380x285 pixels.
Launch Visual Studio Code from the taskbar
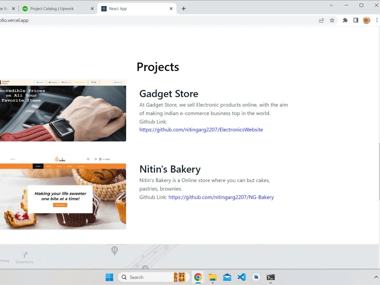[242, 277]
